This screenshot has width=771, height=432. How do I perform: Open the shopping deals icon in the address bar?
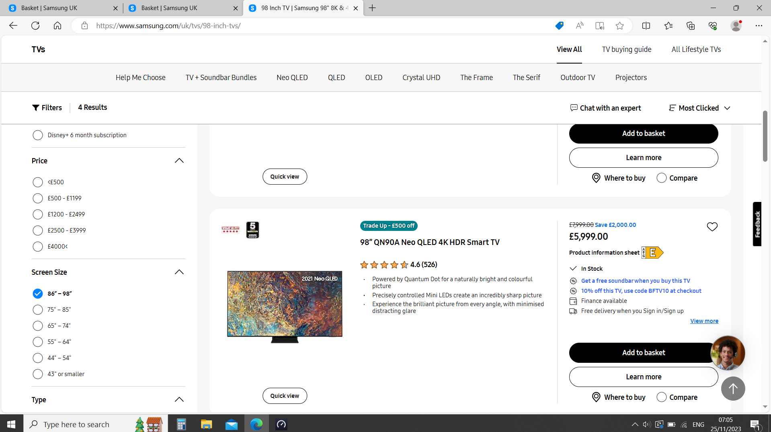[x=559, y=25]
